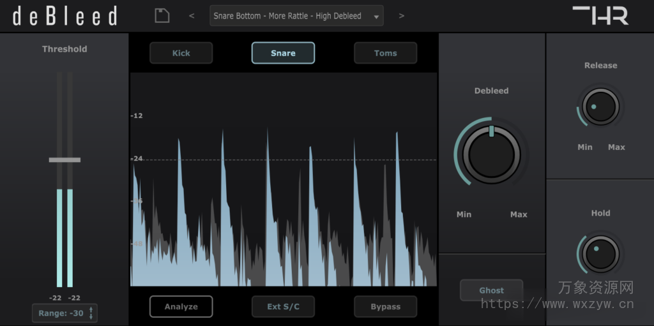Click the Release knob
654x326 pixels.
600,107
